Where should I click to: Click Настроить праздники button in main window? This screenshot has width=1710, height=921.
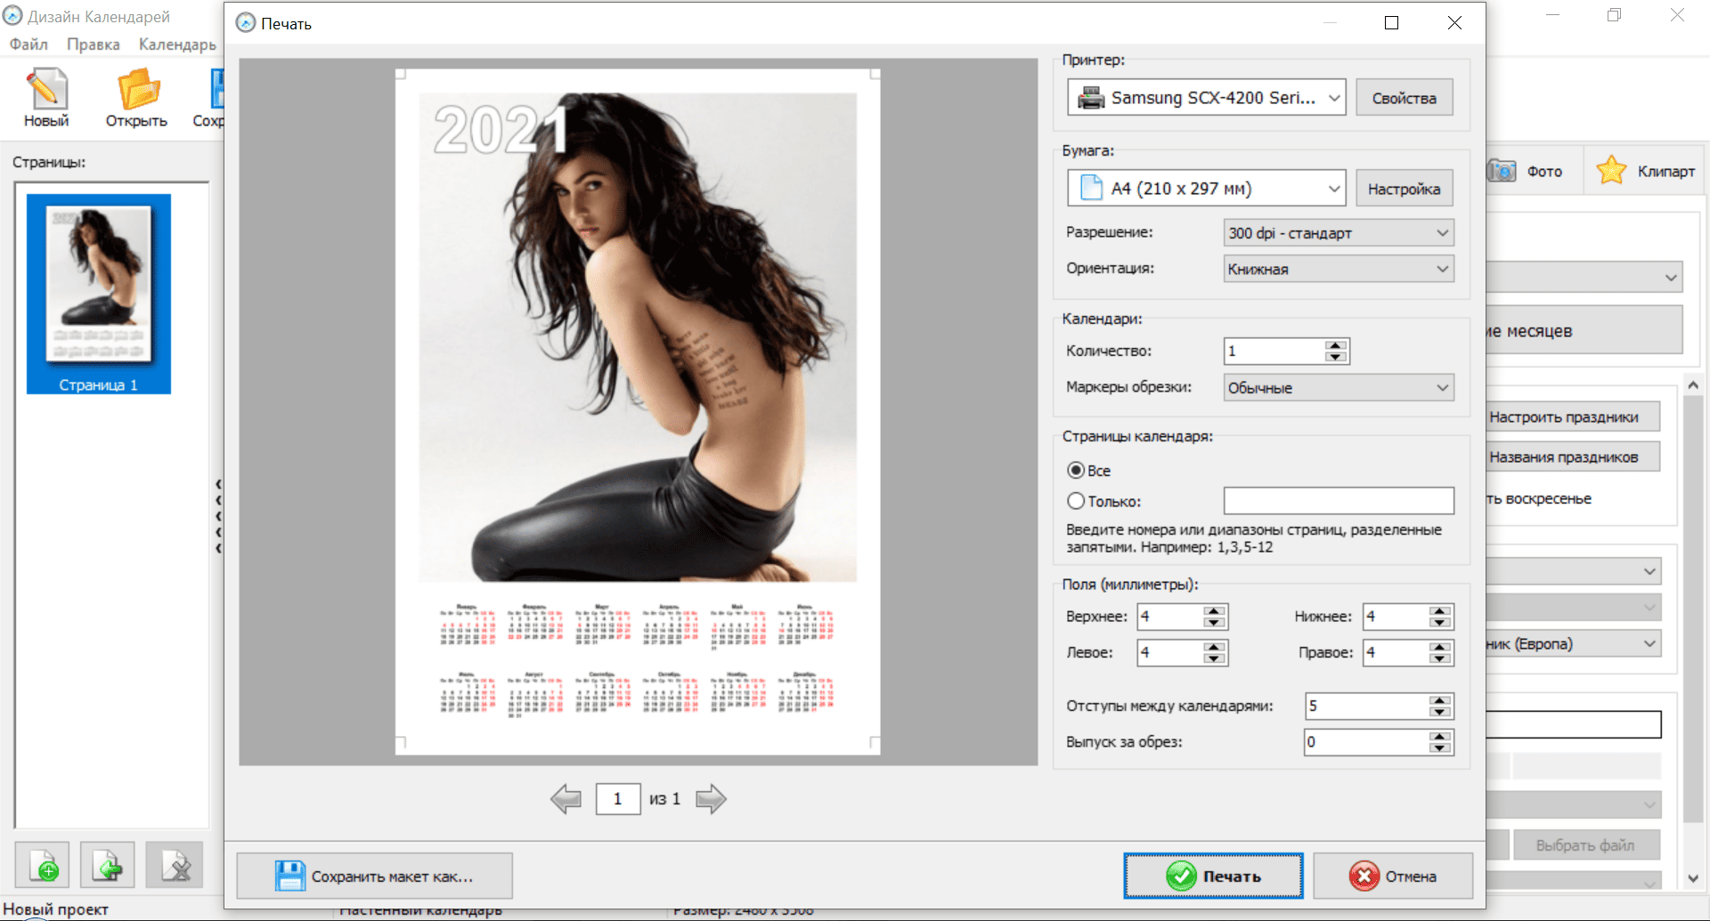1573,416
